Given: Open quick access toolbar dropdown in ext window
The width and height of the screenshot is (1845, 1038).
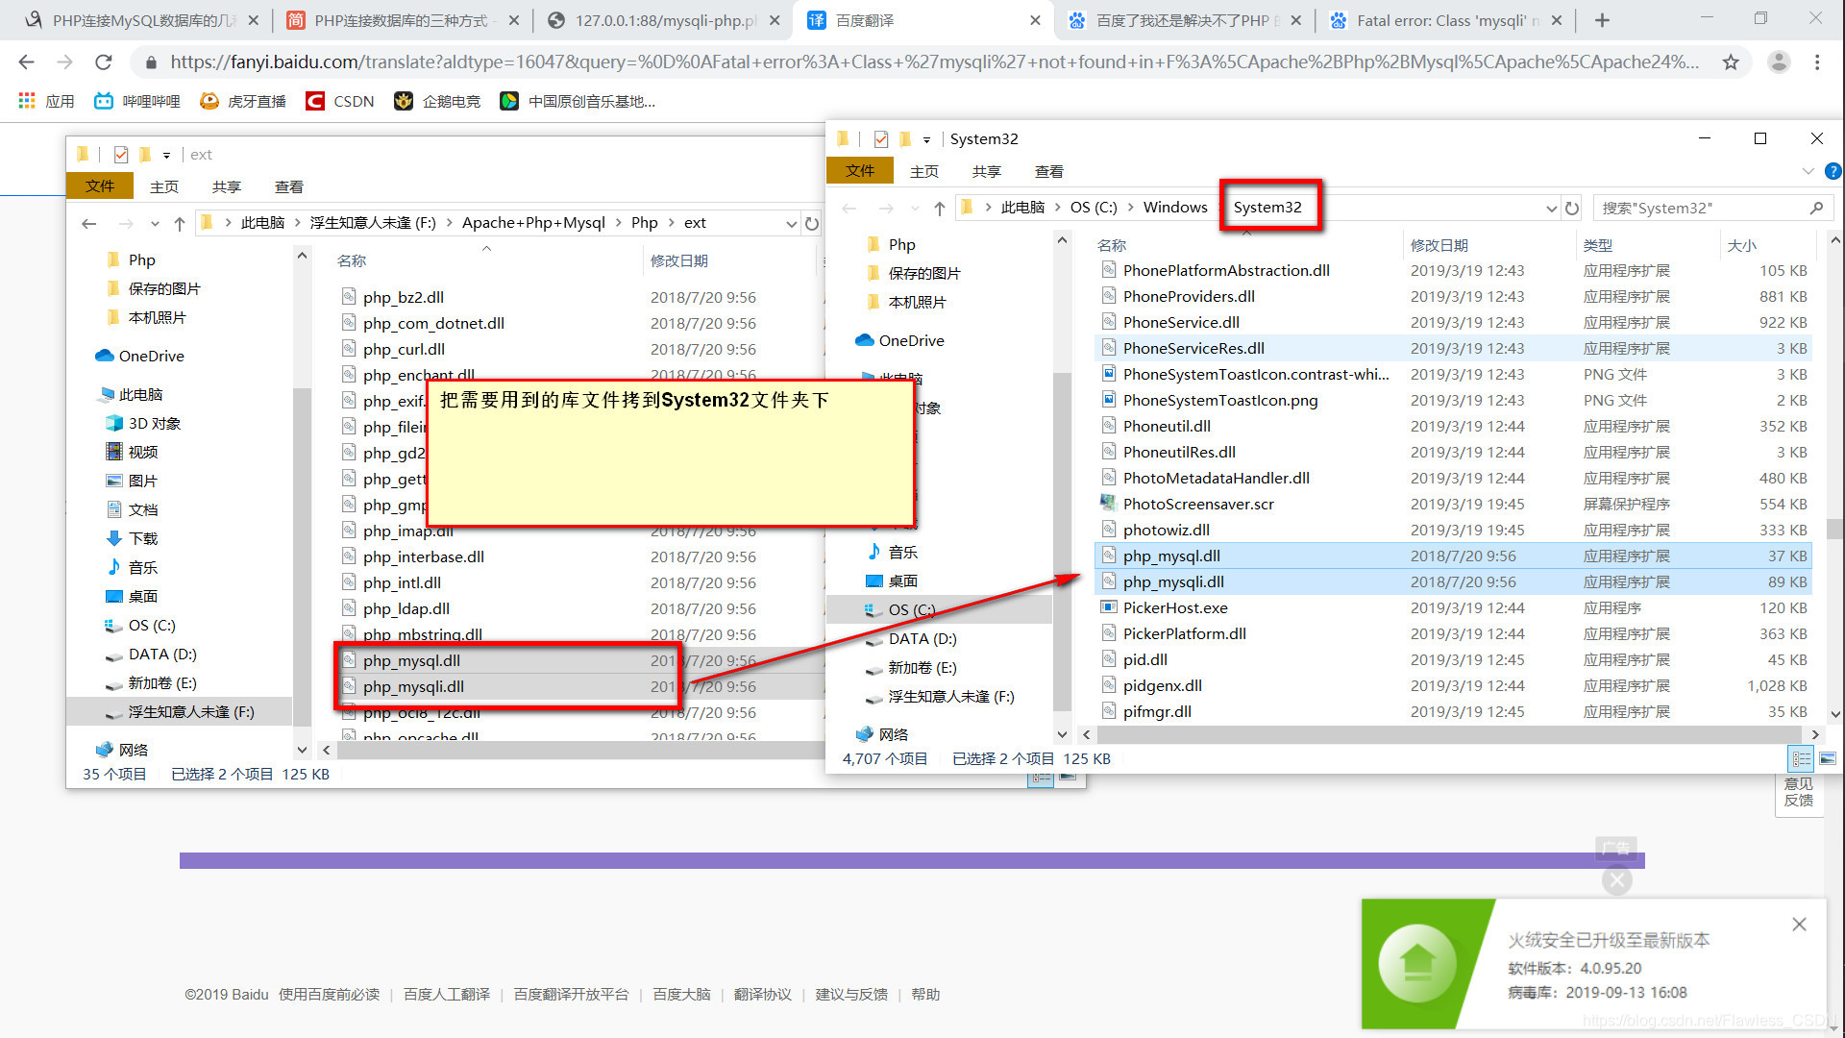Looking at the screenshot, I should 166,155.
